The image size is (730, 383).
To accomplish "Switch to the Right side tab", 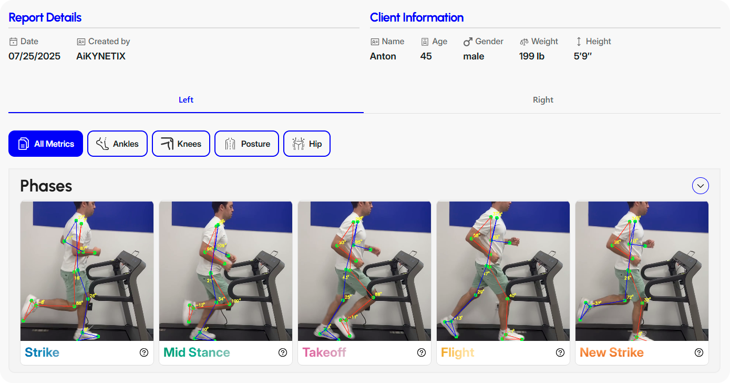I will pyautogui.click(x=543, y=100).
